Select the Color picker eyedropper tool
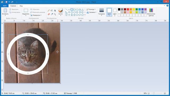 point(52,14)
